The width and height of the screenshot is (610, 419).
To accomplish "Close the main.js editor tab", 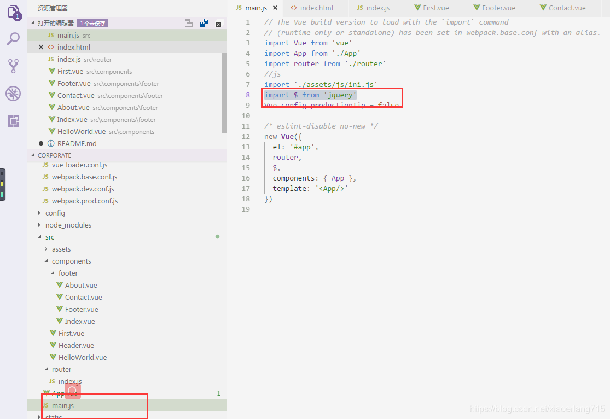I will coord(275,8).
